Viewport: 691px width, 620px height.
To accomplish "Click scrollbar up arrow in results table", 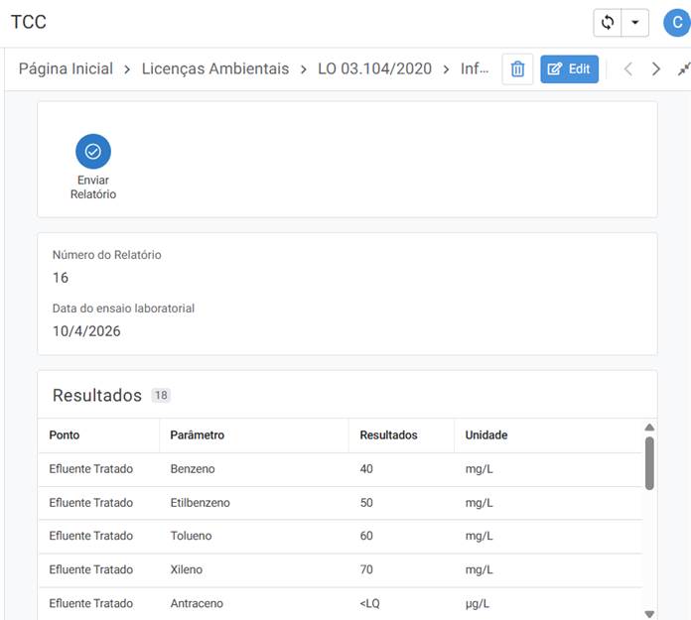I will 649,428.
